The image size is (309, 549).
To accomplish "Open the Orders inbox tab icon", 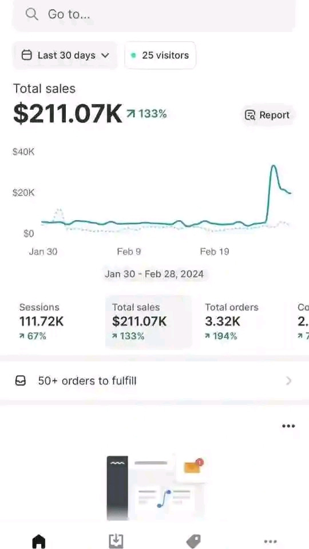I will (x=116, y=542).
